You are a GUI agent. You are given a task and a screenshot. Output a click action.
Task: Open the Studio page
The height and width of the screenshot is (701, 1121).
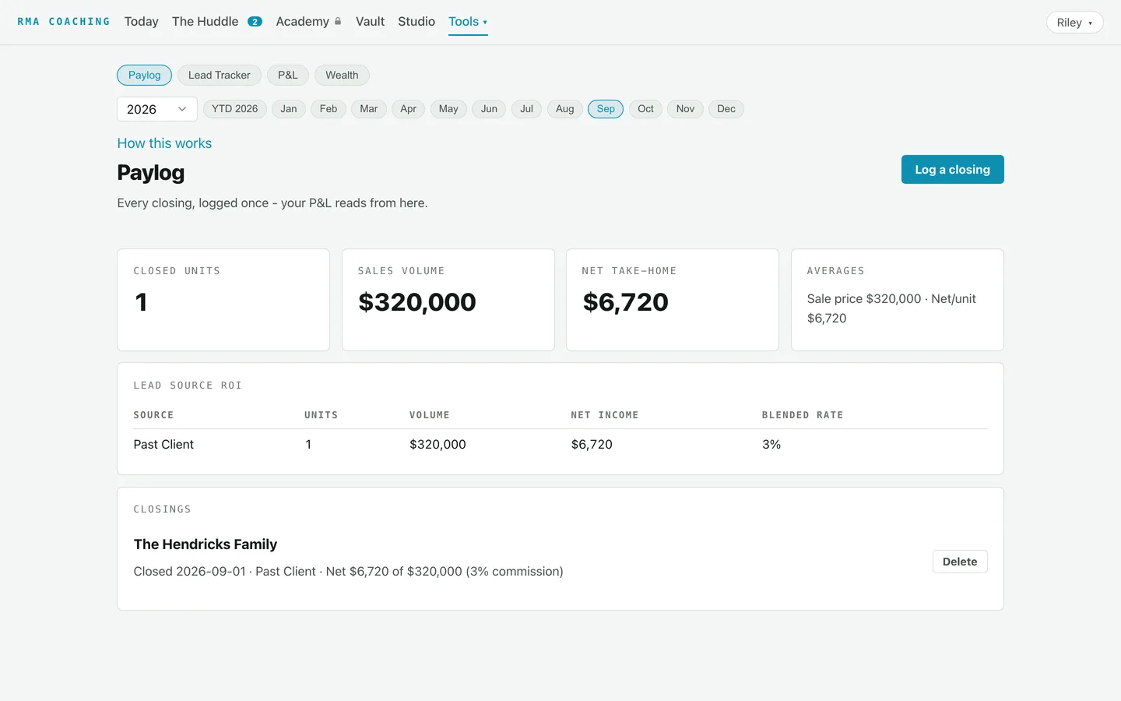pos(416,22)
